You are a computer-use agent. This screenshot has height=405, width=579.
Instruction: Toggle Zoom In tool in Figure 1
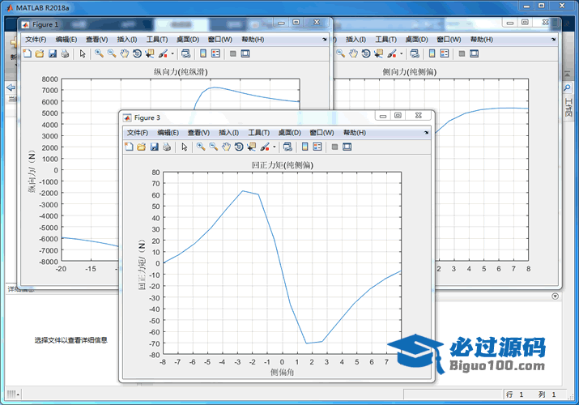(99, 53)
